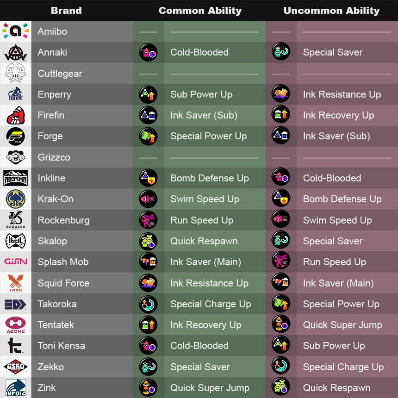Screen dimensions: 398x398
Task: Click Tentatek's Quick Super Jump icon
Action: click(x=281, y=325)
